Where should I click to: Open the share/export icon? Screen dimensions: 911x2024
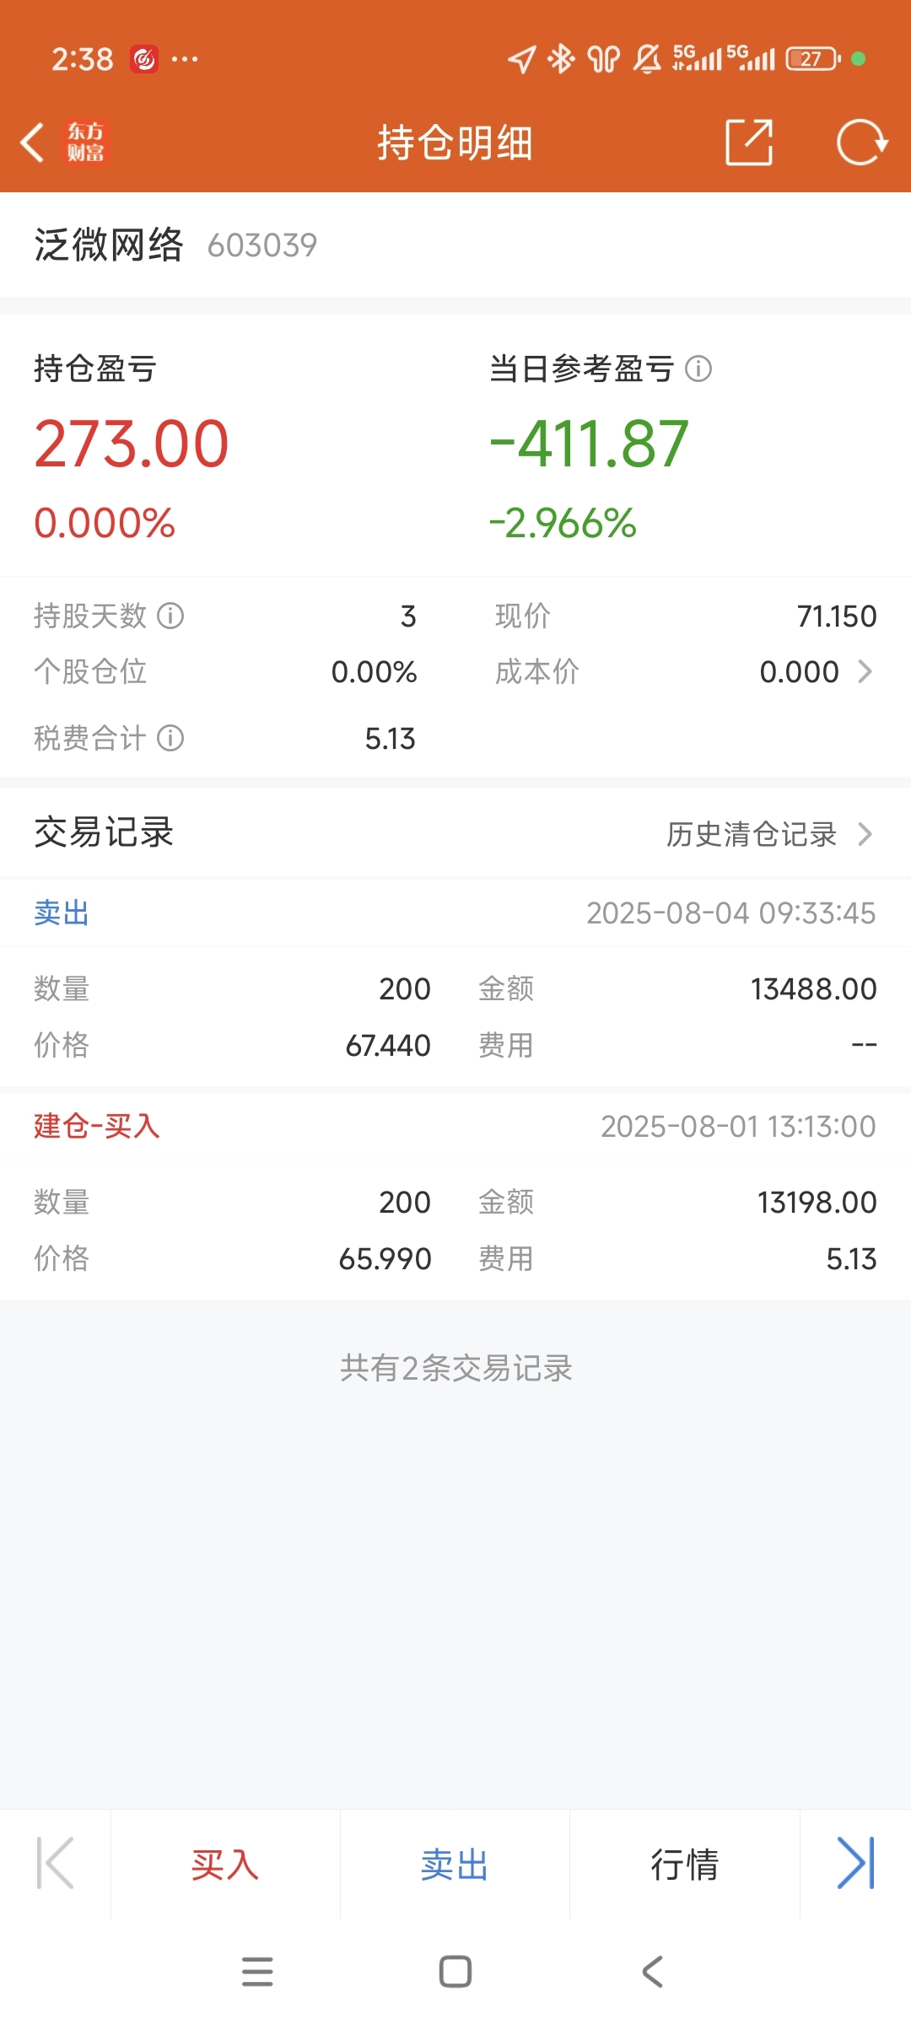(x=749, y=142)
